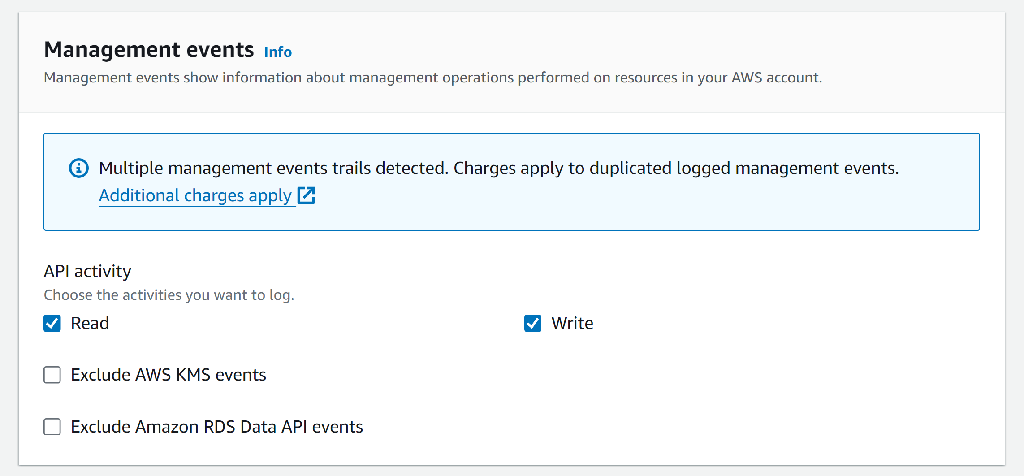Click the API activity section title
Viewport: 1024px width, 476px height.
point(87,271)
